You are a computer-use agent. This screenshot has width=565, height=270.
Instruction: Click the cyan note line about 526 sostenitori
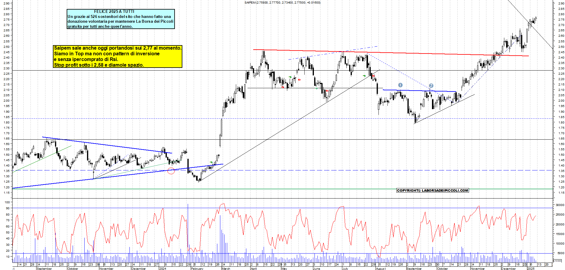pos(119,16)
